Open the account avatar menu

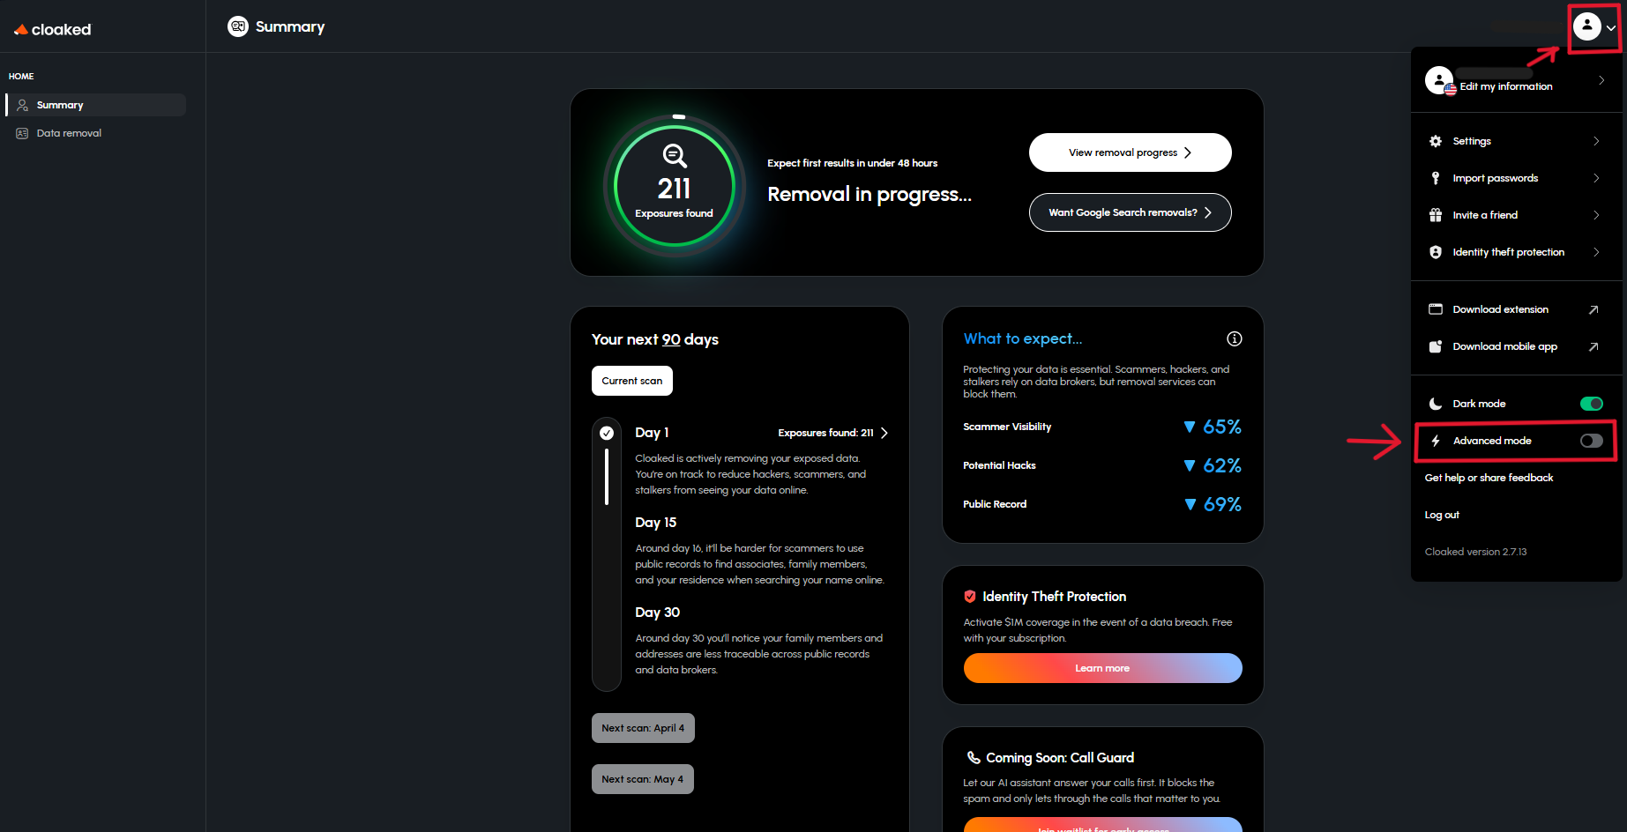point(1587,26)
